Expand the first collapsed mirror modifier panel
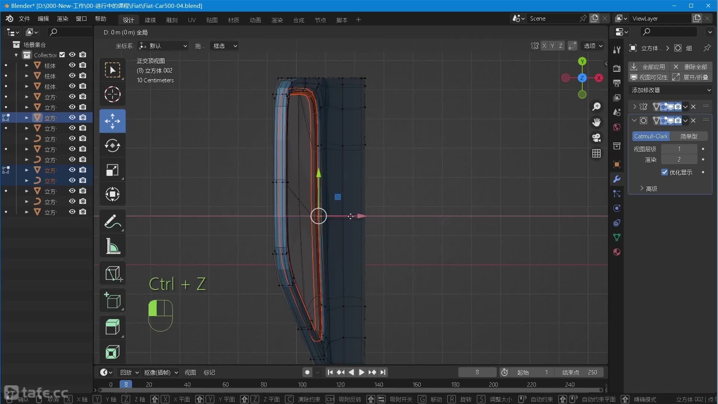This screenshot has height=404, width=718. click(x=634, y=107)
